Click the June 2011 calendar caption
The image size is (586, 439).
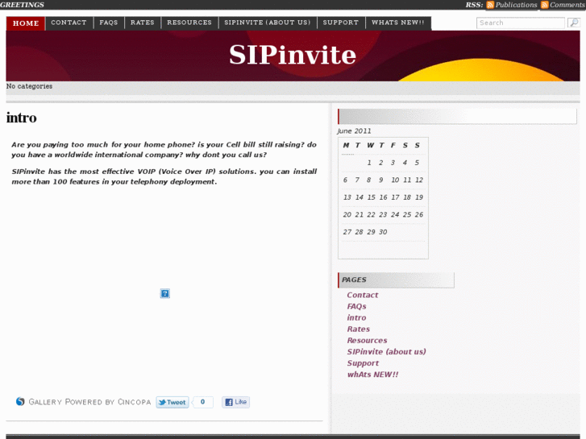[354, 130]
